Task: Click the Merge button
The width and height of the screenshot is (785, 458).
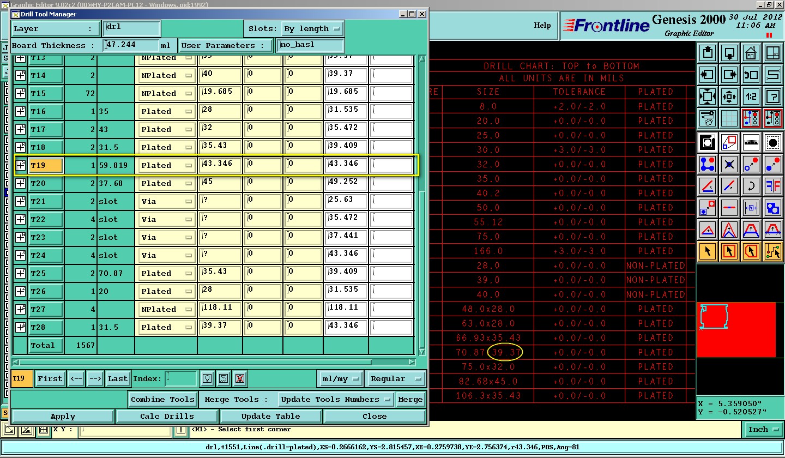Action: [x=410, y=399]
